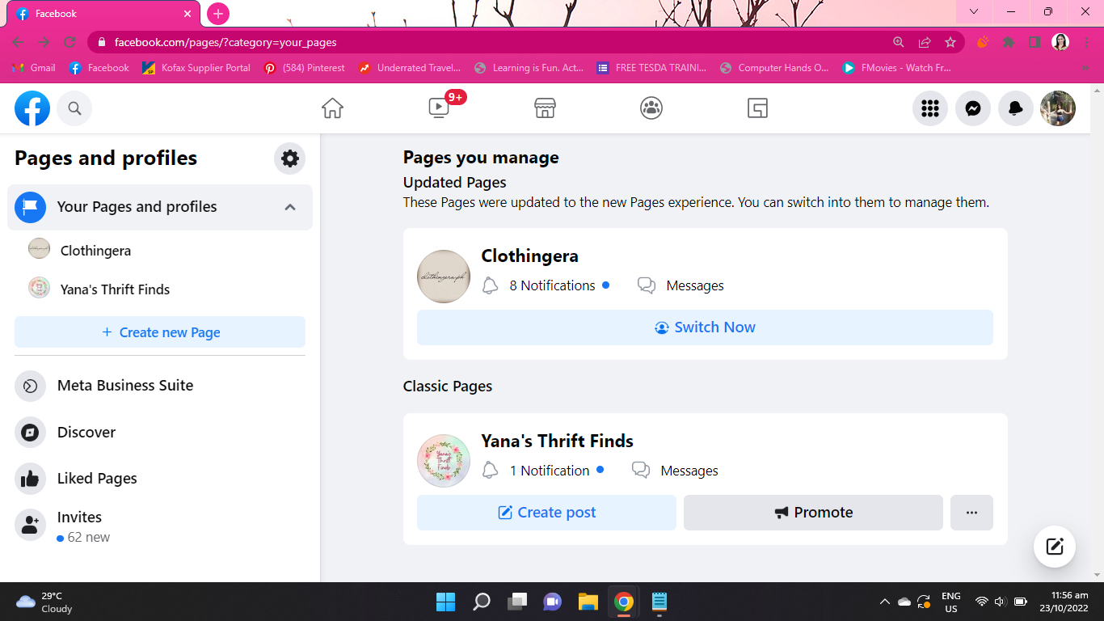
Task: Open Meta Business Suite menu item
Action: (160, 386)
